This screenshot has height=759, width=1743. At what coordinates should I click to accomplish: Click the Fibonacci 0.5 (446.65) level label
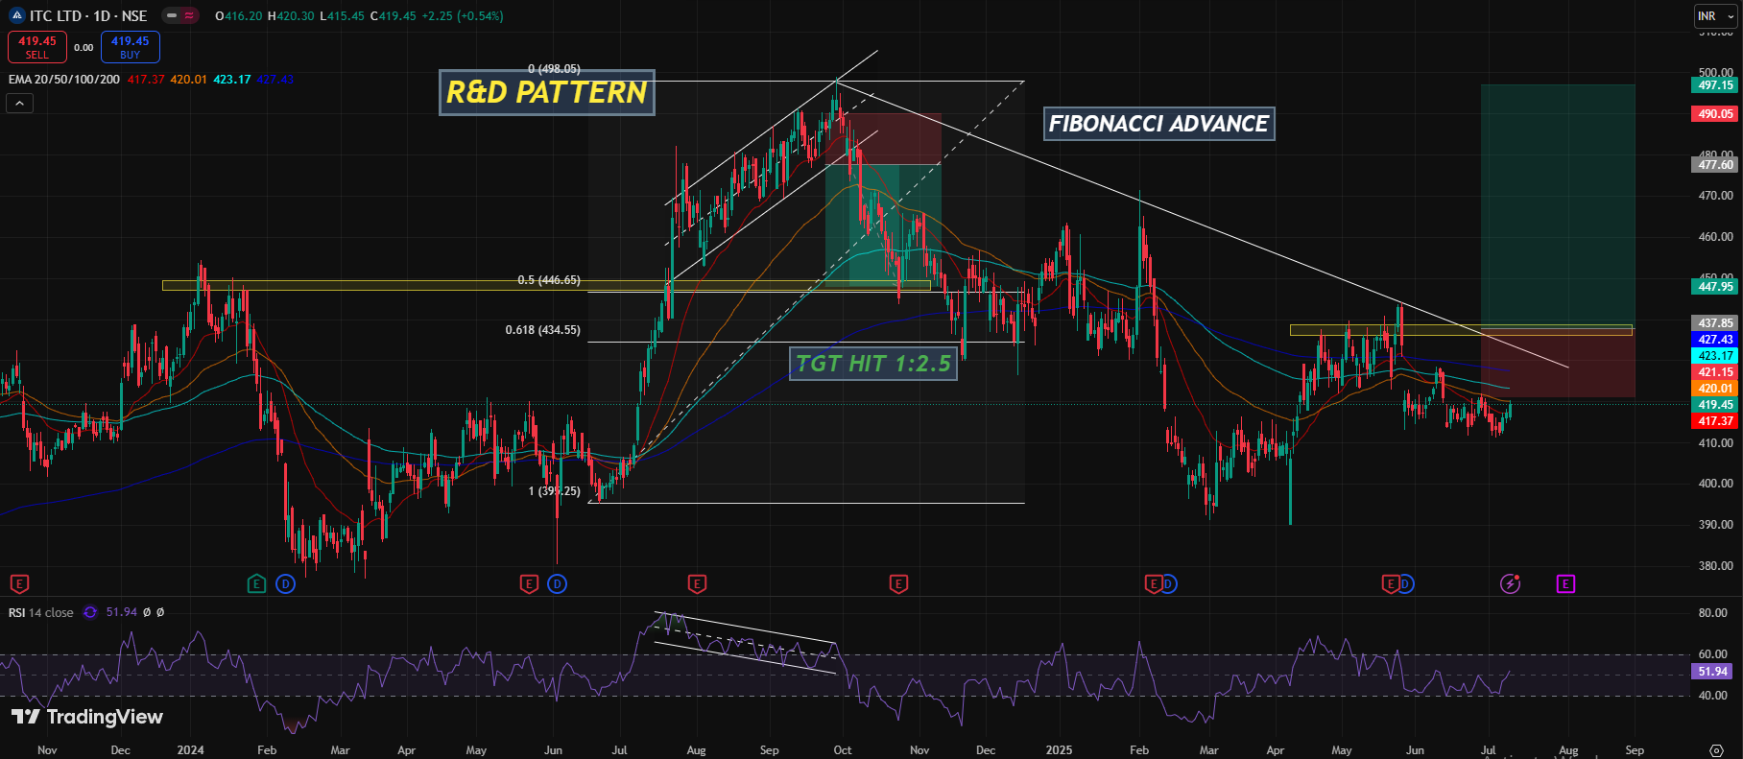(x=549, y=280)
